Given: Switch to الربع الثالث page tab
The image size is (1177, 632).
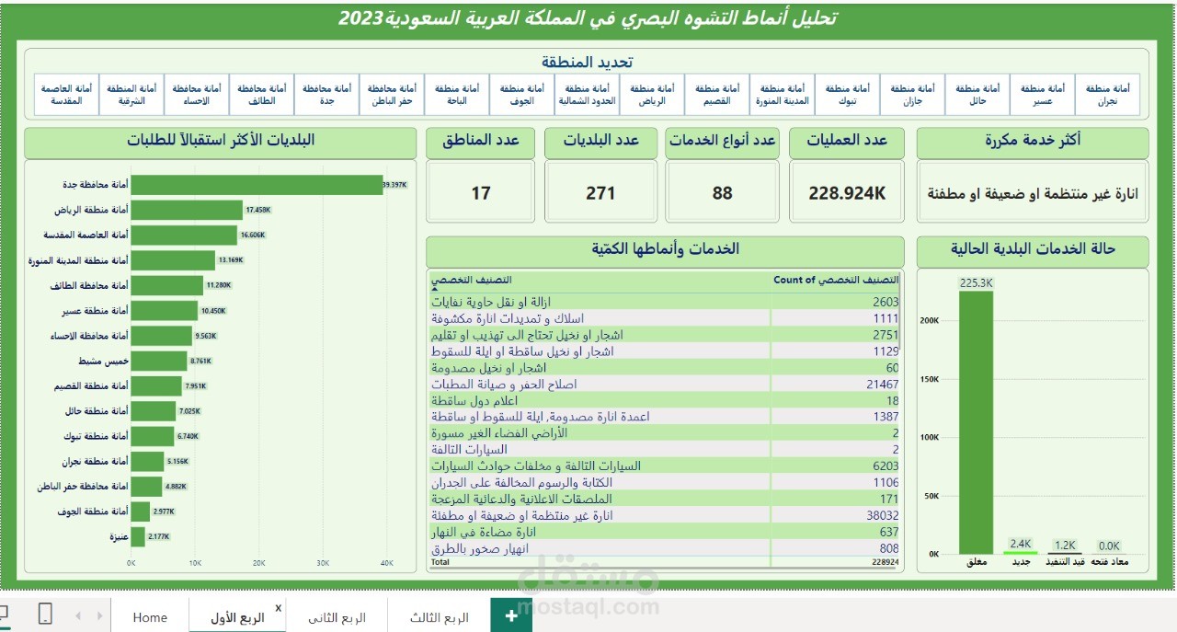Looking at the screenshot, I should pyautogui.click(x=439, y=617).
